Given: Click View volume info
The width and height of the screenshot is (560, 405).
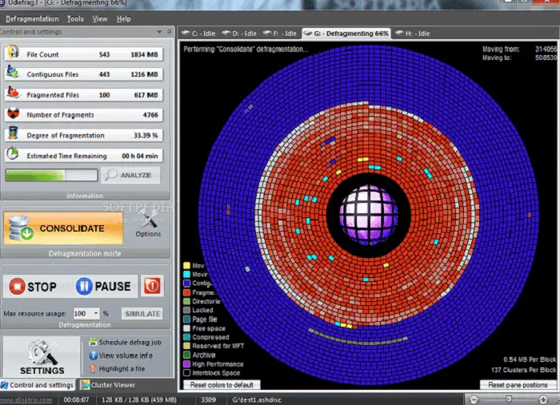Looking at the screenshot, I should [121, 355].
